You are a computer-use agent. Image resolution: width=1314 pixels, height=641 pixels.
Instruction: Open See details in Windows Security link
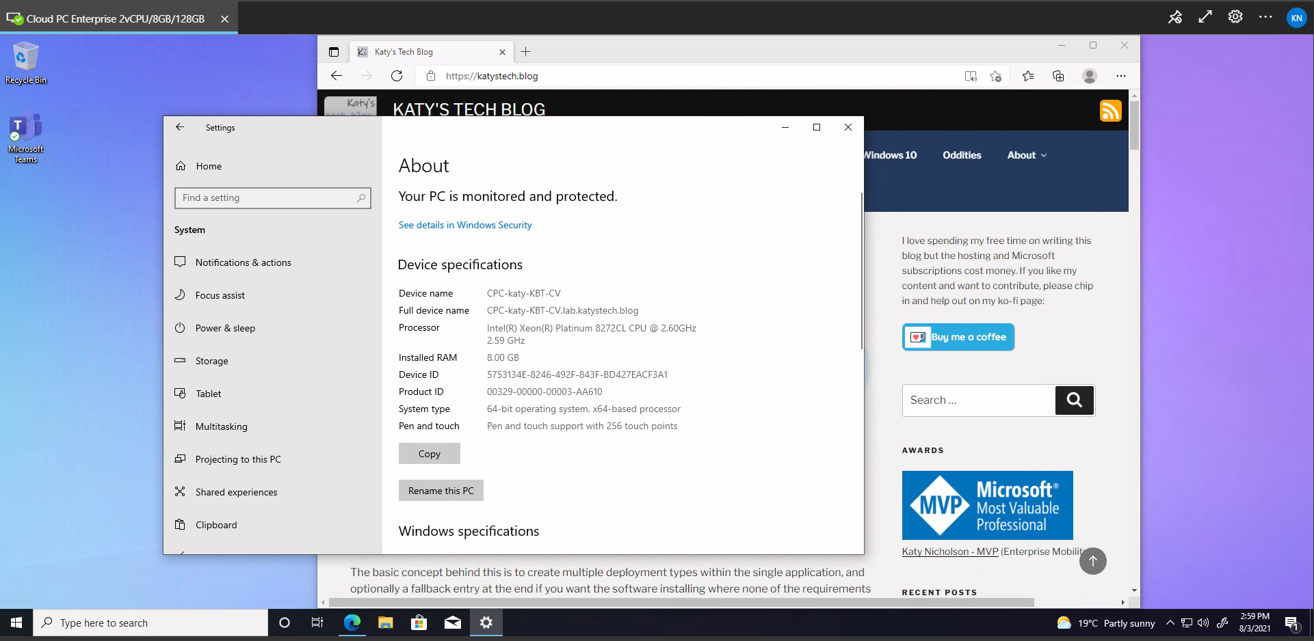click(465, 225)
